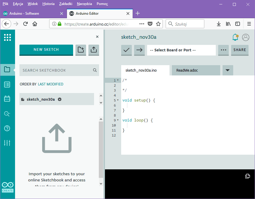Screen dimensions: 255x199
Task: Open the Preferences sliders sidebar icon
Action: click(7, 143)
